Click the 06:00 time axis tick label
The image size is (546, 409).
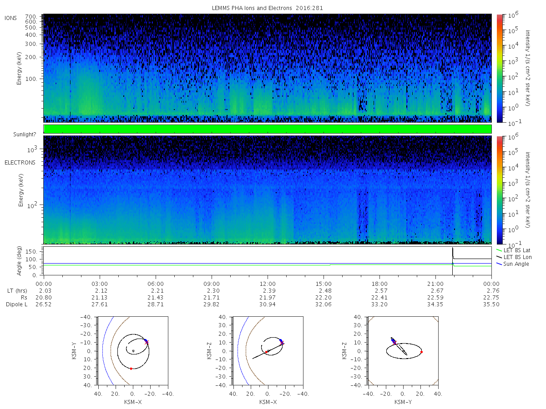156,284
